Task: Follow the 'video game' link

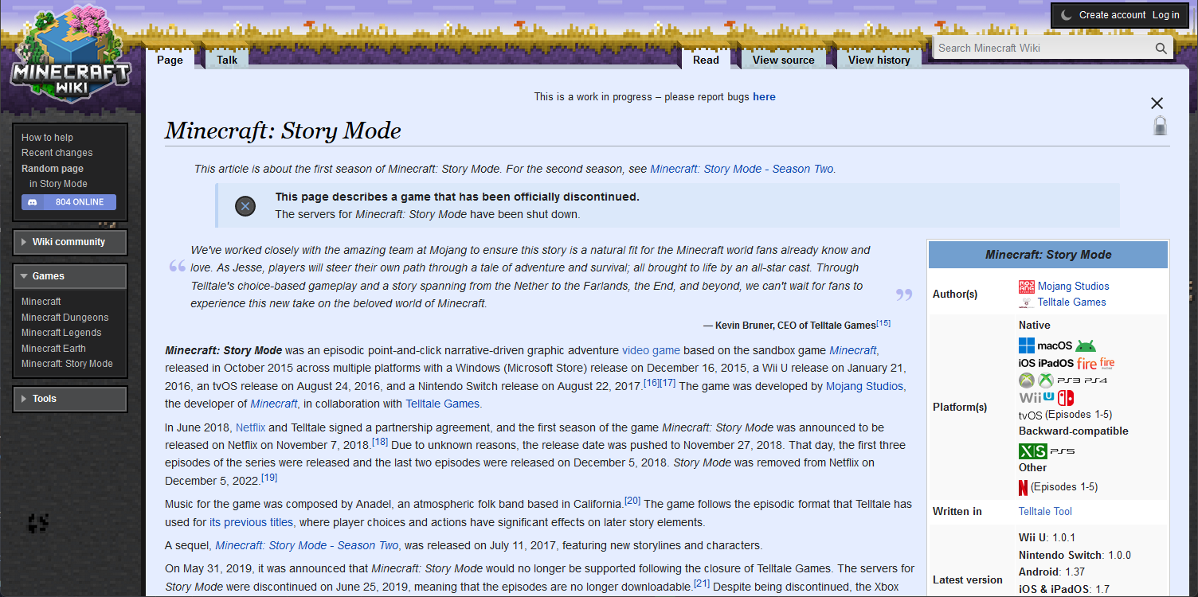Action: (651, 350)
